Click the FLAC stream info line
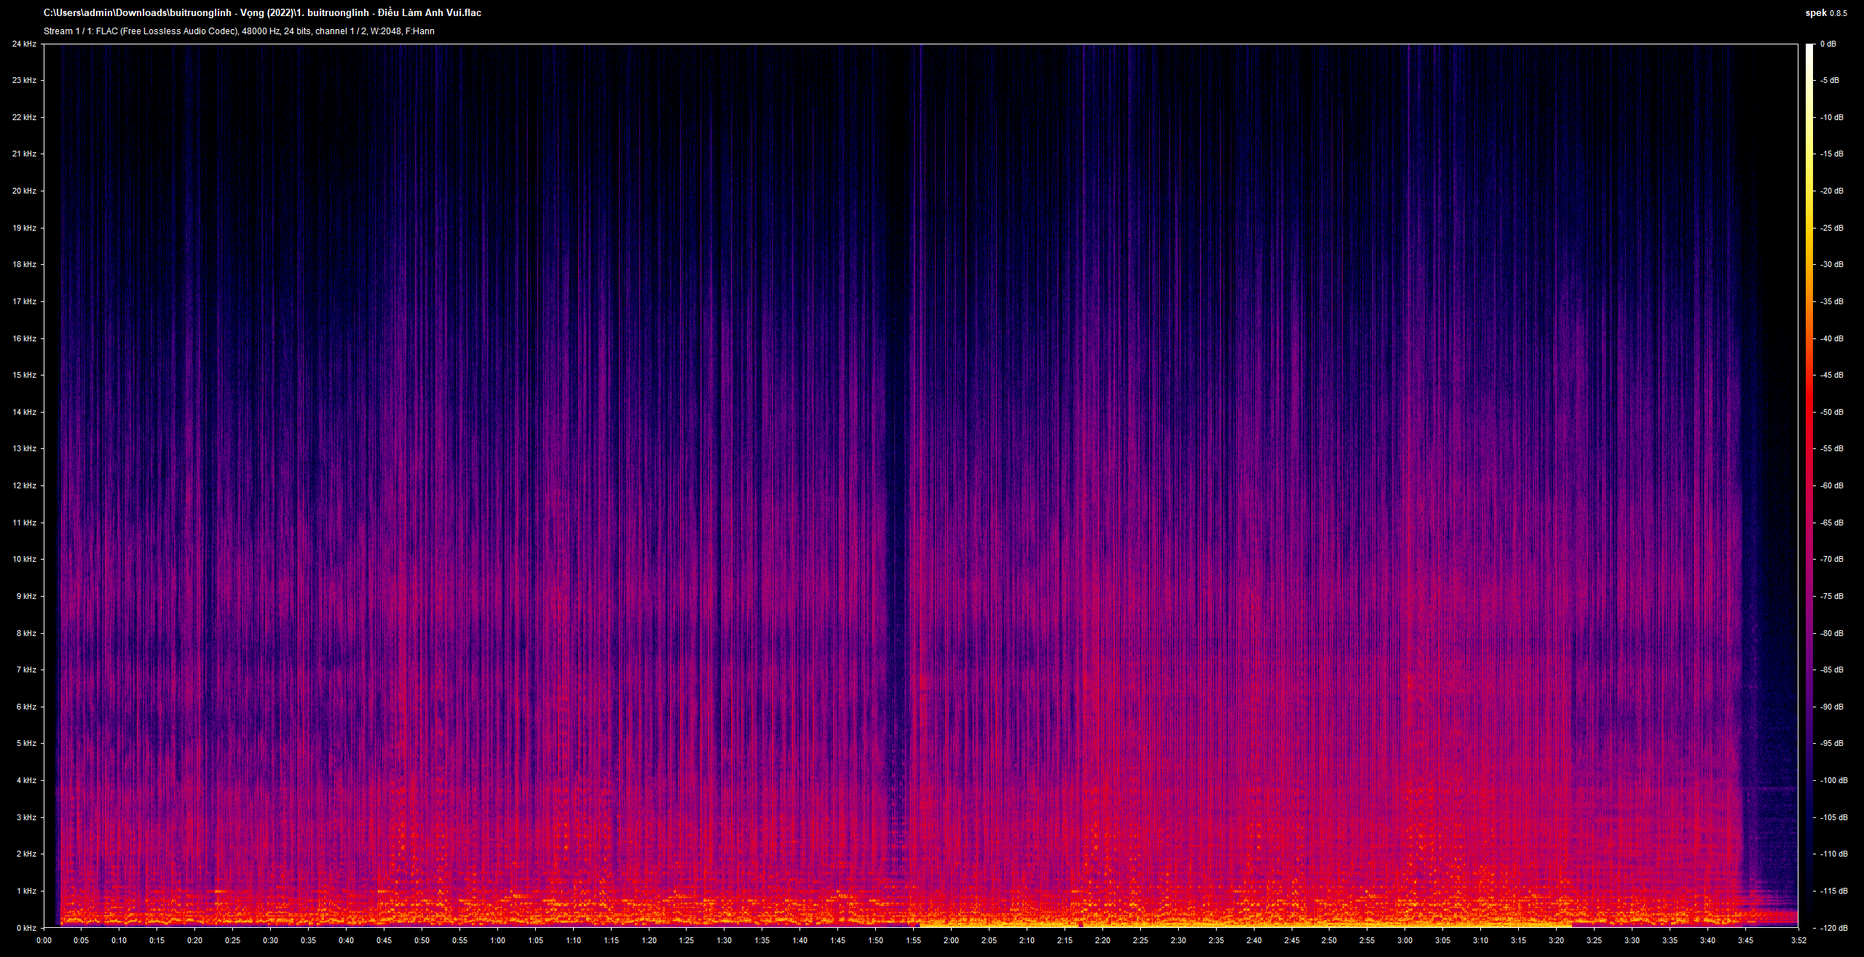 coord(239,31)
